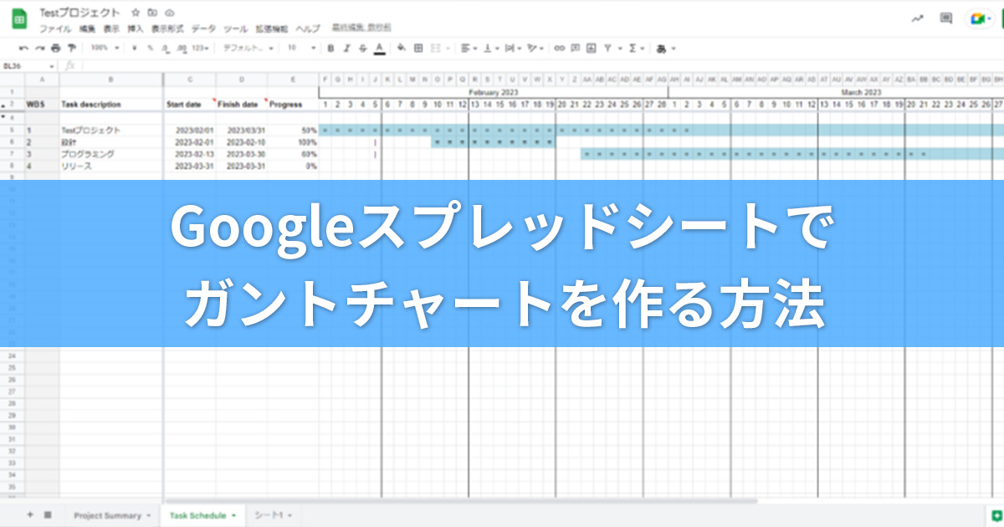Click the merge cells icon
This screenshot has height=527, width=1004.
pyautogui.click(x=435, y=48)
